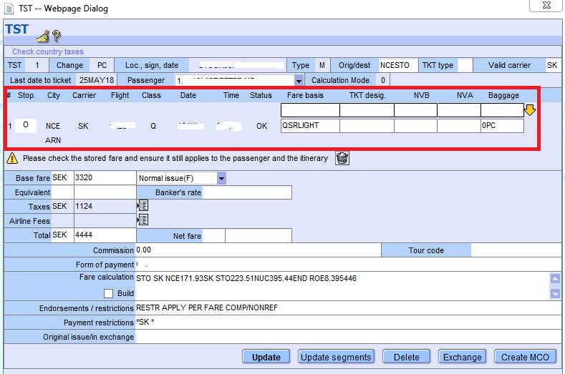Click trash icon next to stored fare warning
Screen dimensions: 565x374
click(x=342, y=158)
